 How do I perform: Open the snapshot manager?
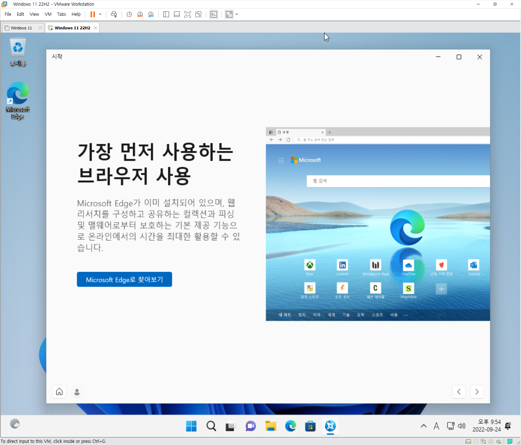pos(151,14)
